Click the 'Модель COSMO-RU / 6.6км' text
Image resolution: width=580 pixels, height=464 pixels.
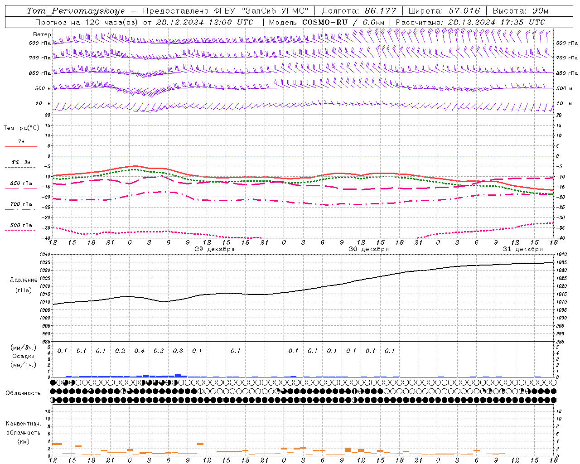pyautogui.click(x=326, y=22)
